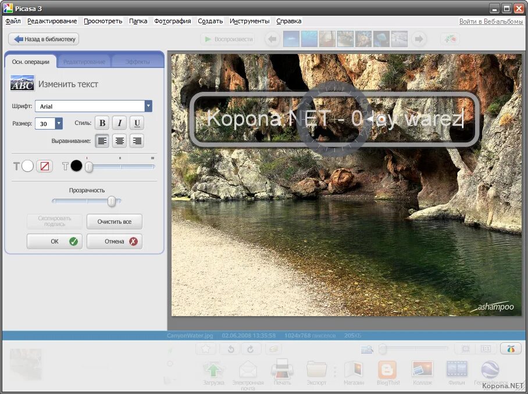Open the Arial font dropdown

148,106
